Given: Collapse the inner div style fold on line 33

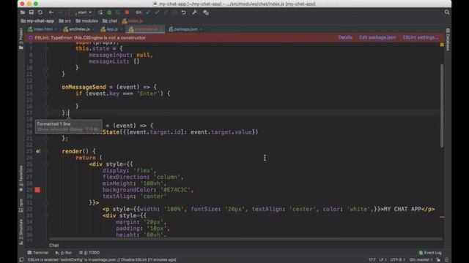Looking at the screenshot, I should tap(46, 216).
